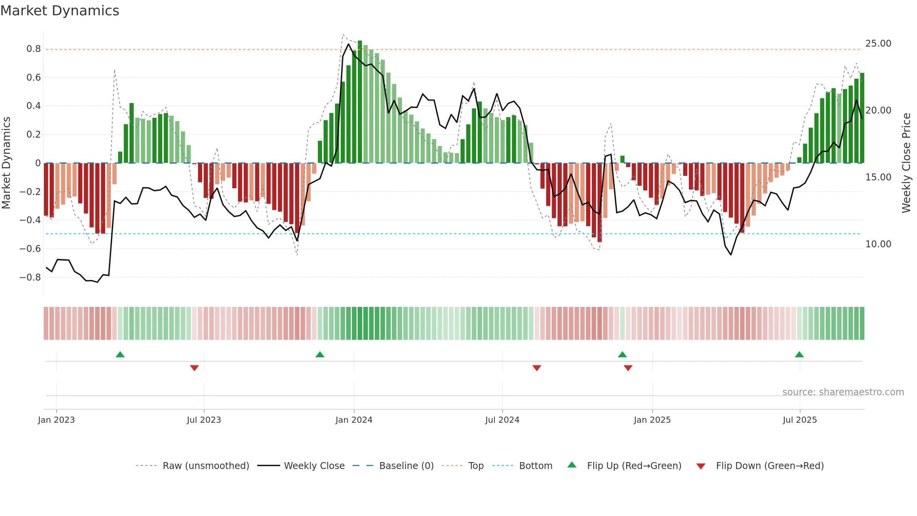Click the Jul 2025 x-axis label
This screenshot has width=917, height=516.
coord(800,420)
